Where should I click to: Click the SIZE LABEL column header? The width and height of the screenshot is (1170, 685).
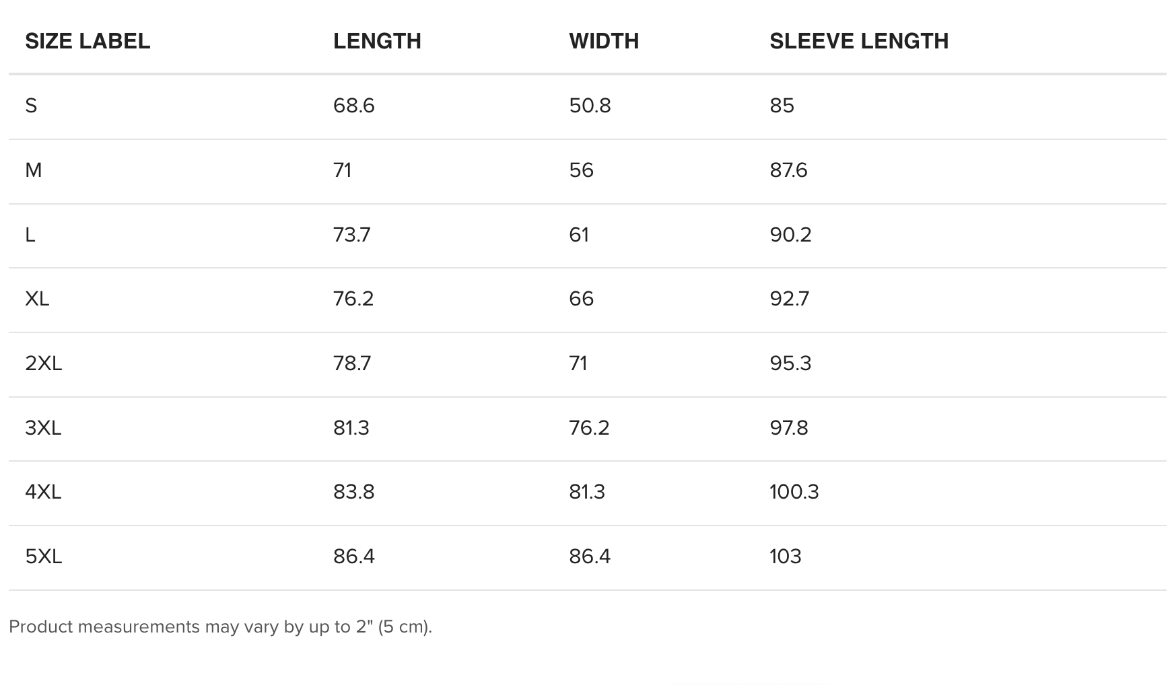[x=88, y=41]
